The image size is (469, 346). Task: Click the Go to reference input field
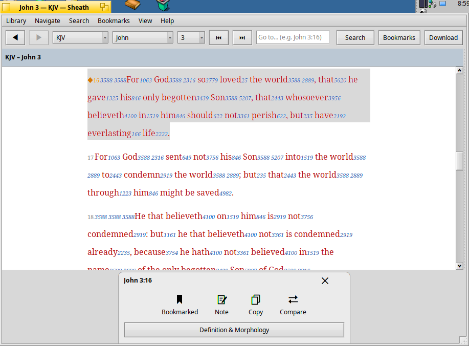coord(293,37)
